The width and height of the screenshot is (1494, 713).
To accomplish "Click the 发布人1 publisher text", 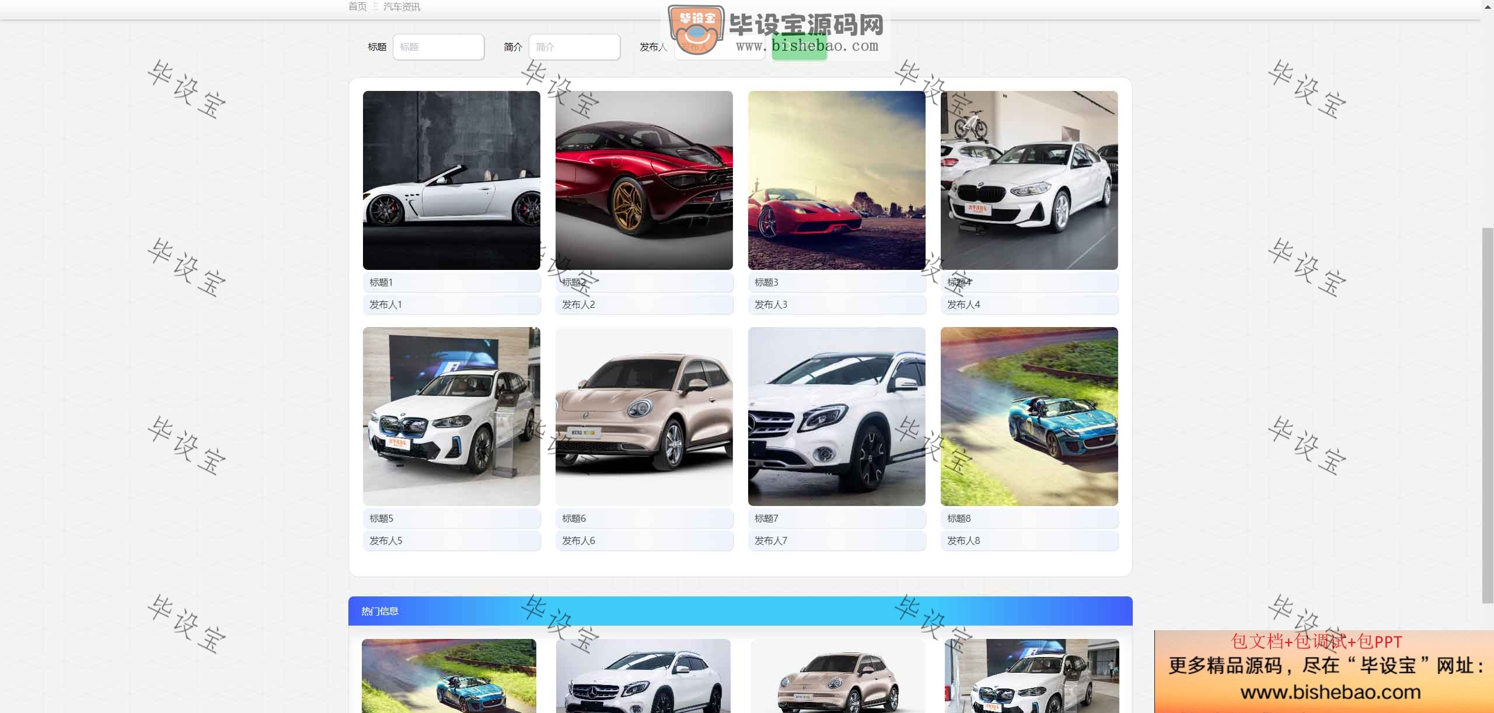I will point(385,304).
